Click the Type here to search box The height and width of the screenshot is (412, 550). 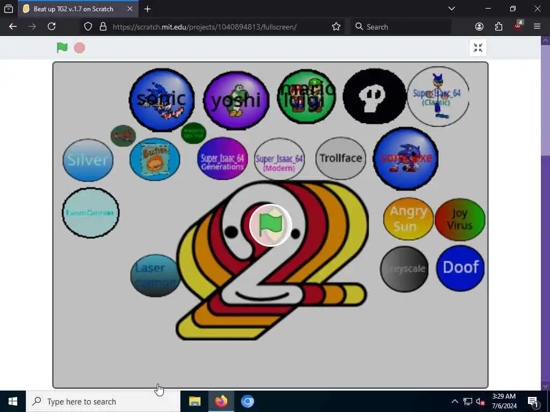pyautogui.click(x=103, y=401)
